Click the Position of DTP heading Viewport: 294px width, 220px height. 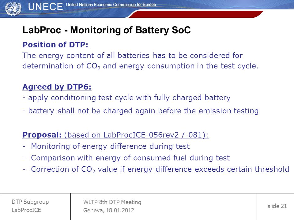pos(55,45)
